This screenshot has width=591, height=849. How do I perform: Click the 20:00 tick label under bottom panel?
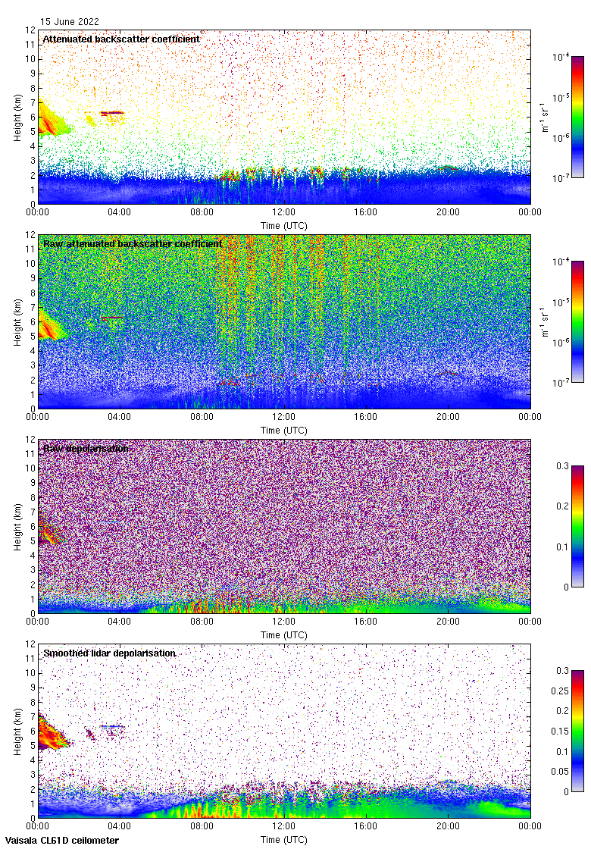click(x=448, y=827)
